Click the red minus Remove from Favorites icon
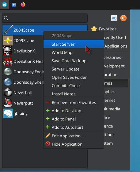 coord(48,102)
